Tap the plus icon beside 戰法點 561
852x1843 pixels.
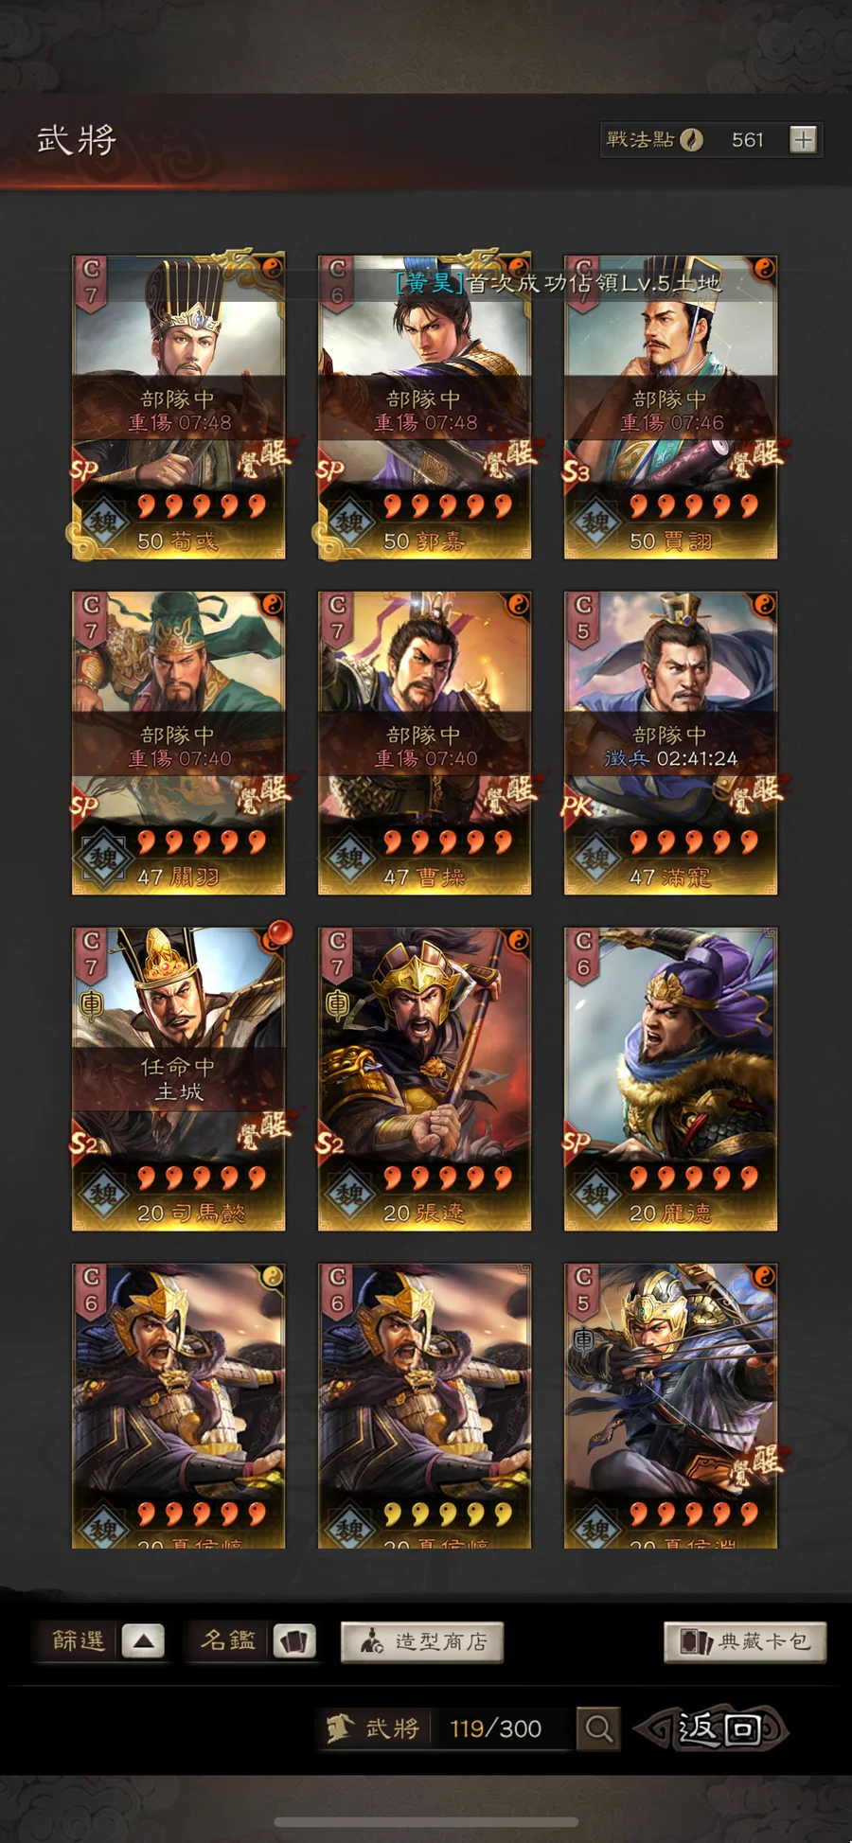(x=803, y=140)
